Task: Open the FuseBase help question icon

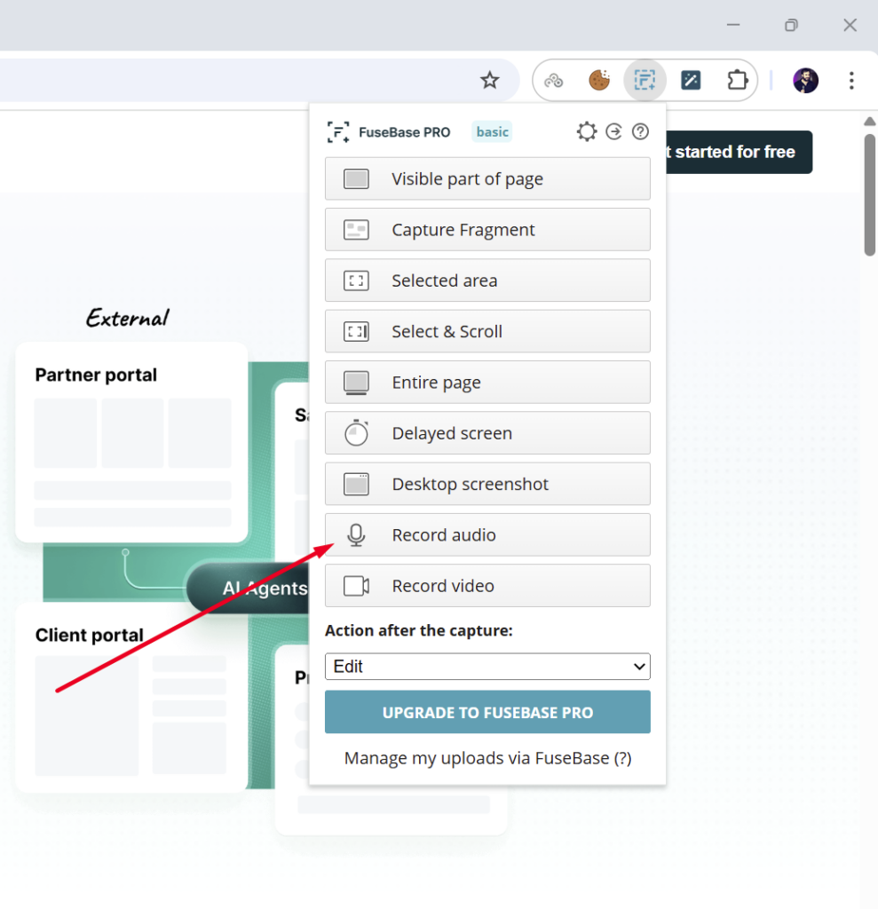Action: point(640,131)
